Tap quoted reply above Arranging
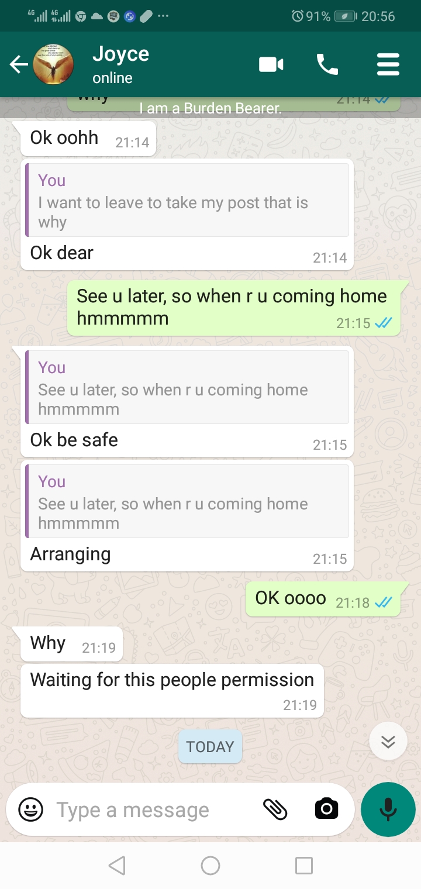 pos(187,501)
